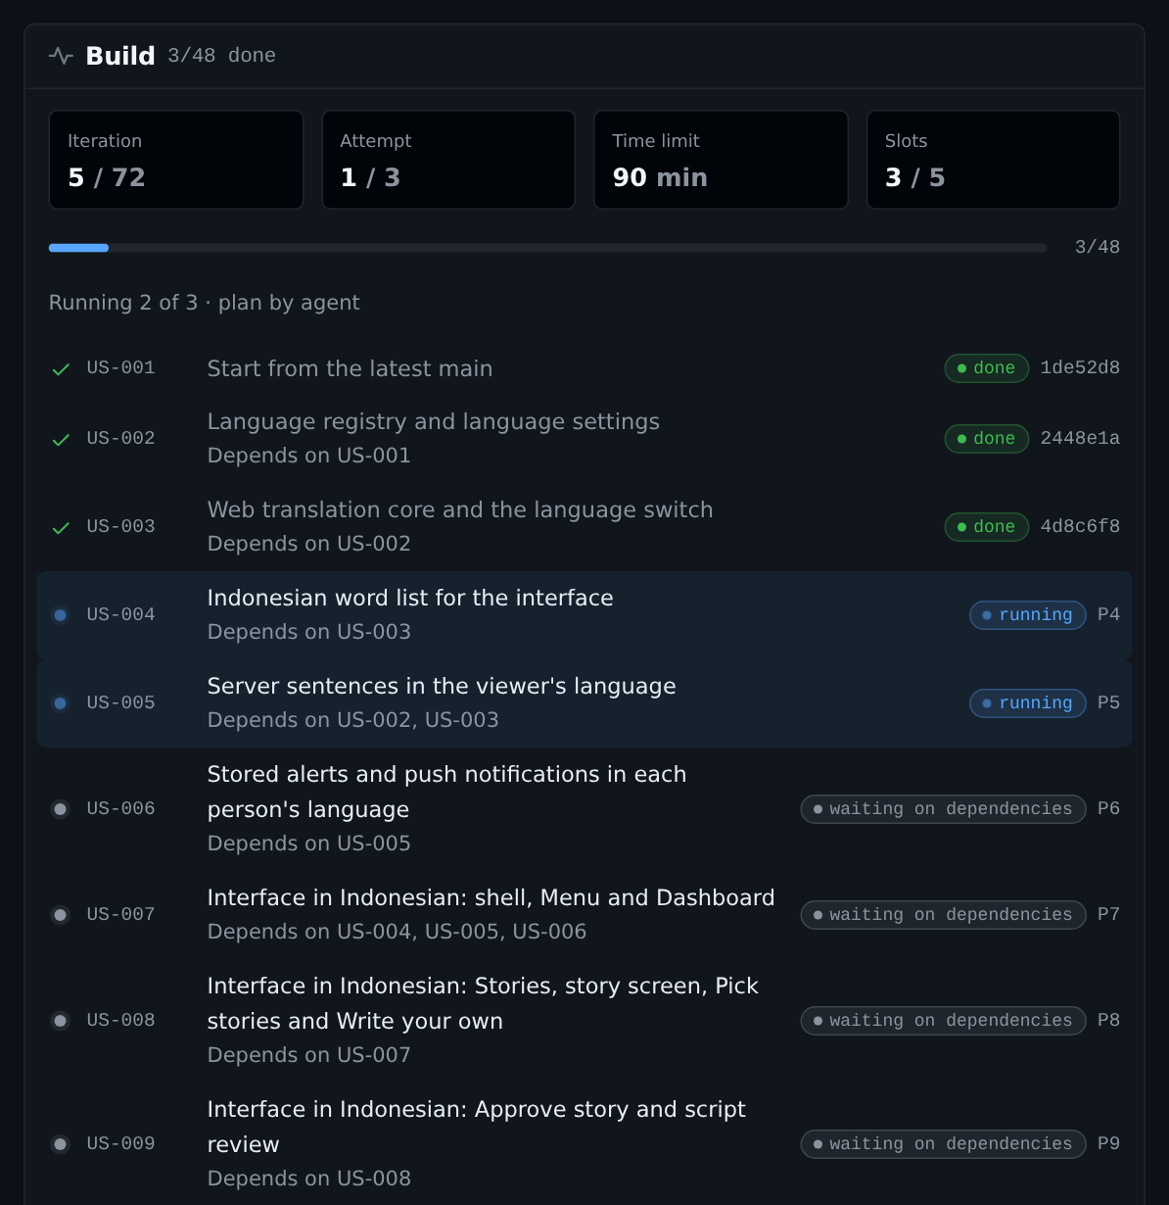
Task: Select the Time limit 90 min card
Action: pyautogui.click(x=721, y=160)
